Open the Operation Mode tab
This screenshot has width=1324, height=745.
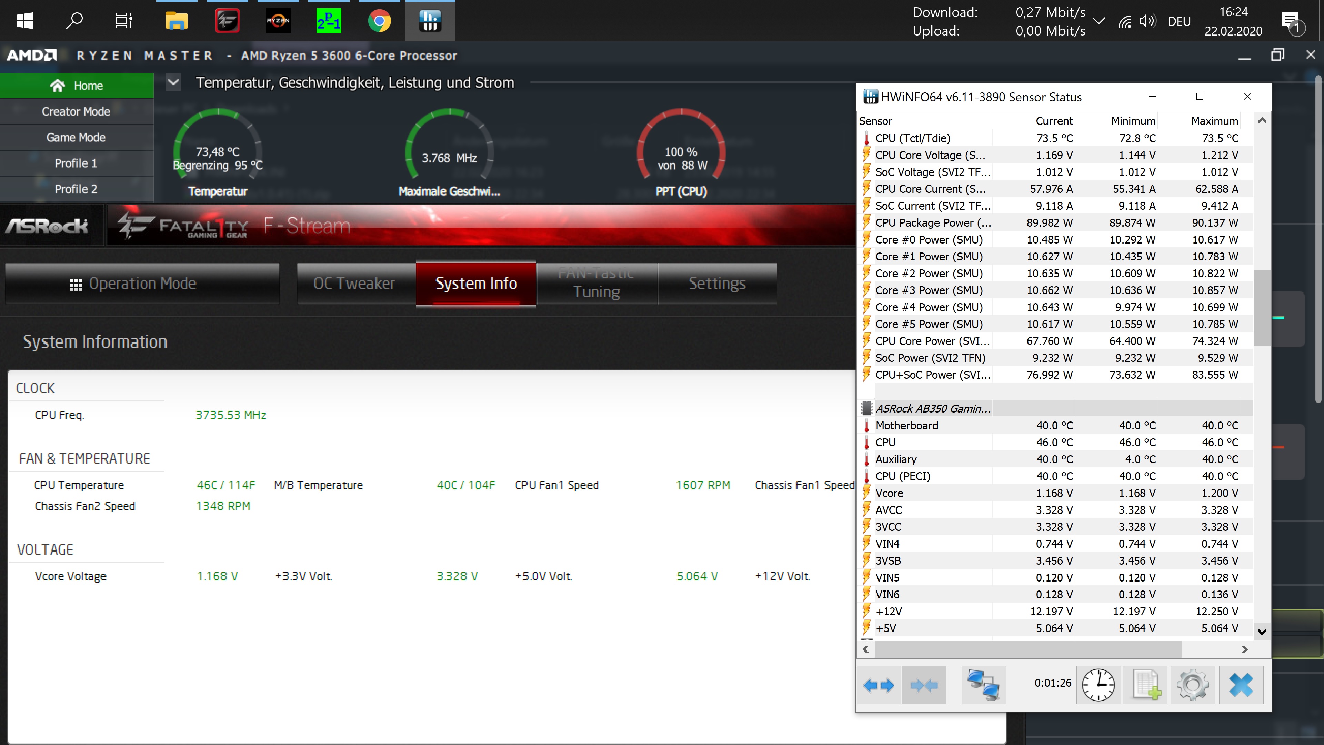[x=142, y=283]
